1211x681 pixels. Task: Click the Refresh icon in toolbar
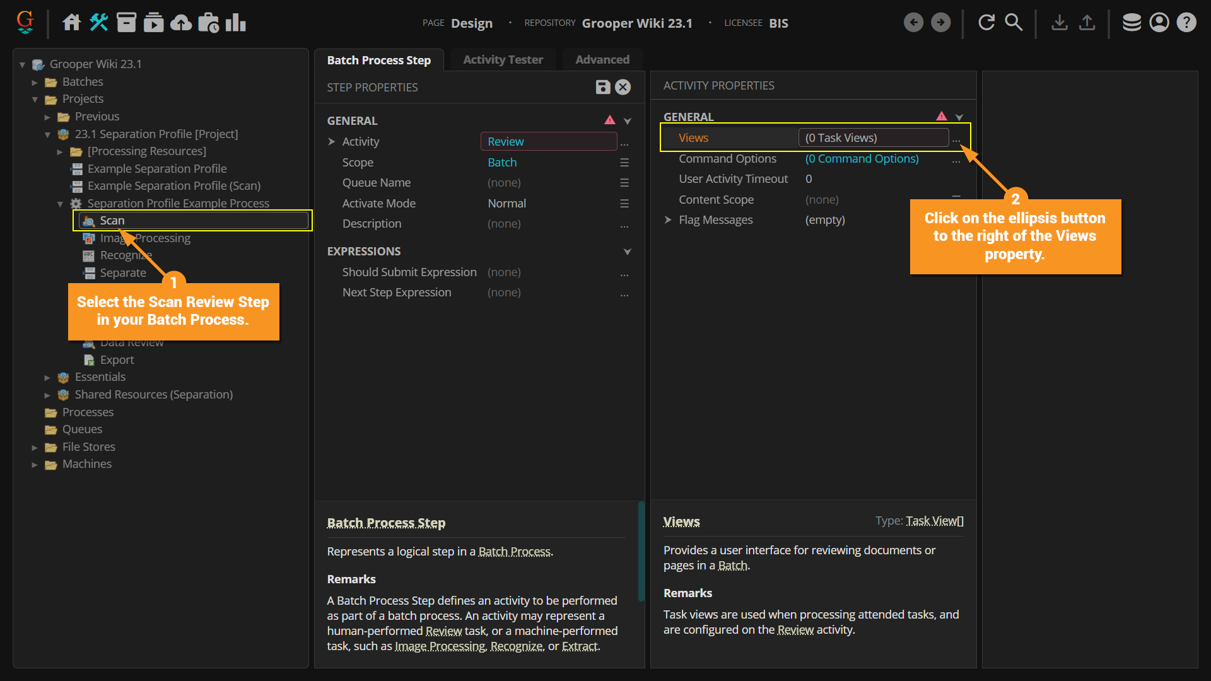pyautogui.click(x=986, y=23)
